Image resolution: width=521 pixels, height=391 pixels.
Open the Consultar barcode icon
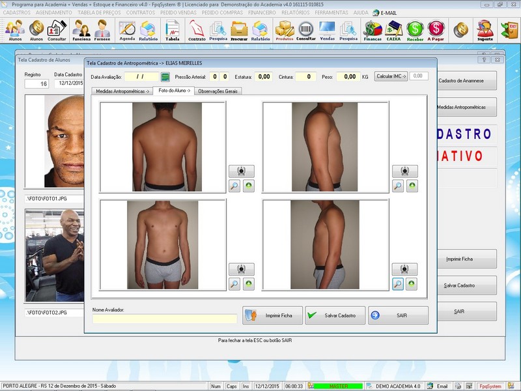click(306, 30)
